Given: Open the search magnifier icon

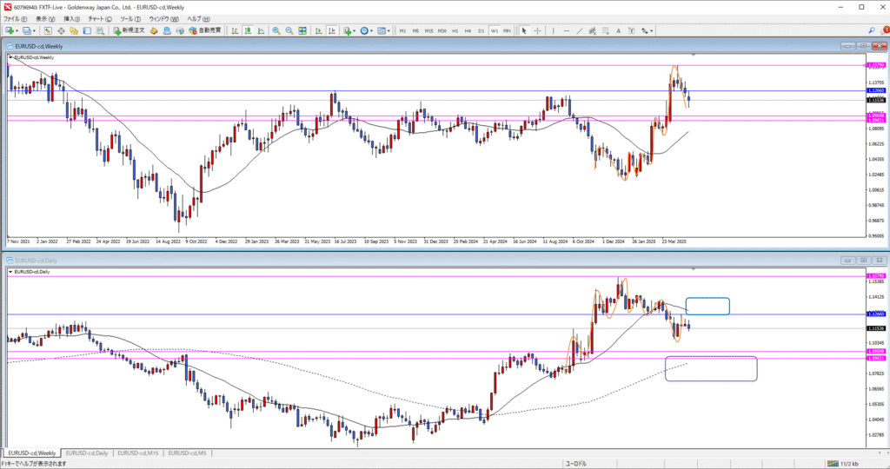Looking at the screenshot, I should 871,30.
